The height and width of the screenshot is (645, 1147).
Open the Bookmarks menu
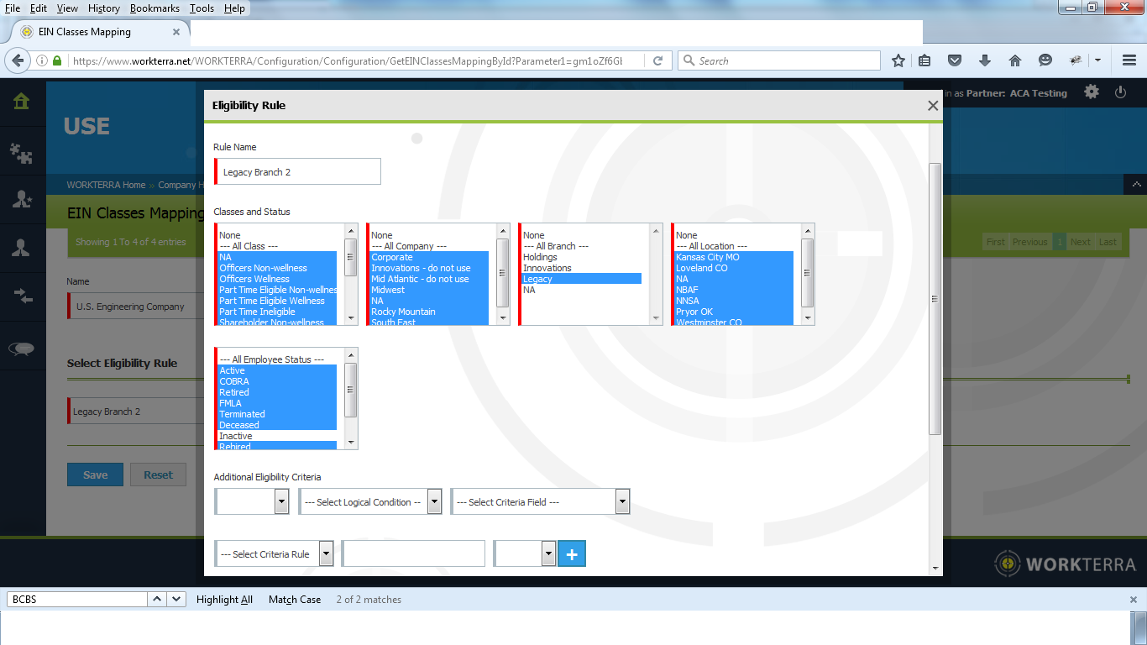[x=155, y=8]
